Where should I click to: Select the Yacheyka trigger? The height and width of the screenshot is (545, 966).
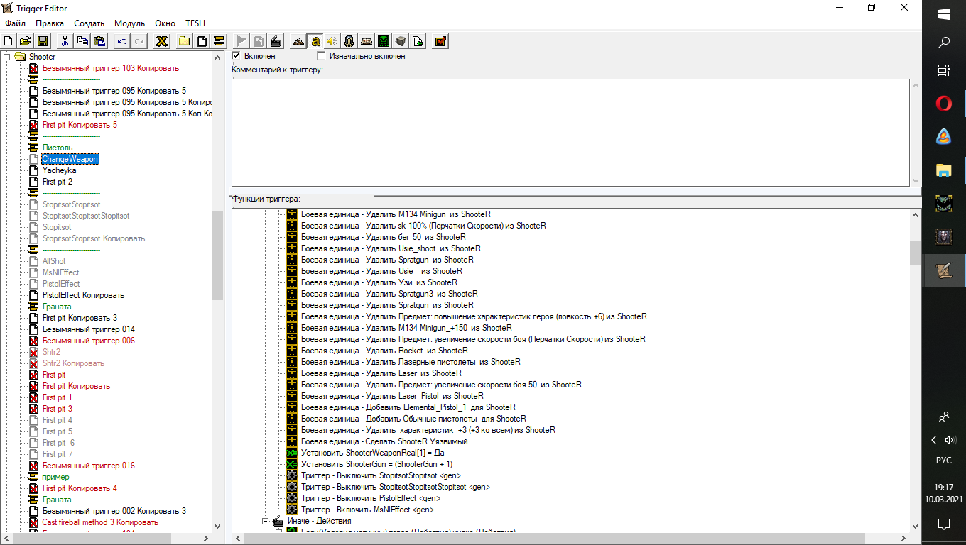59,170
